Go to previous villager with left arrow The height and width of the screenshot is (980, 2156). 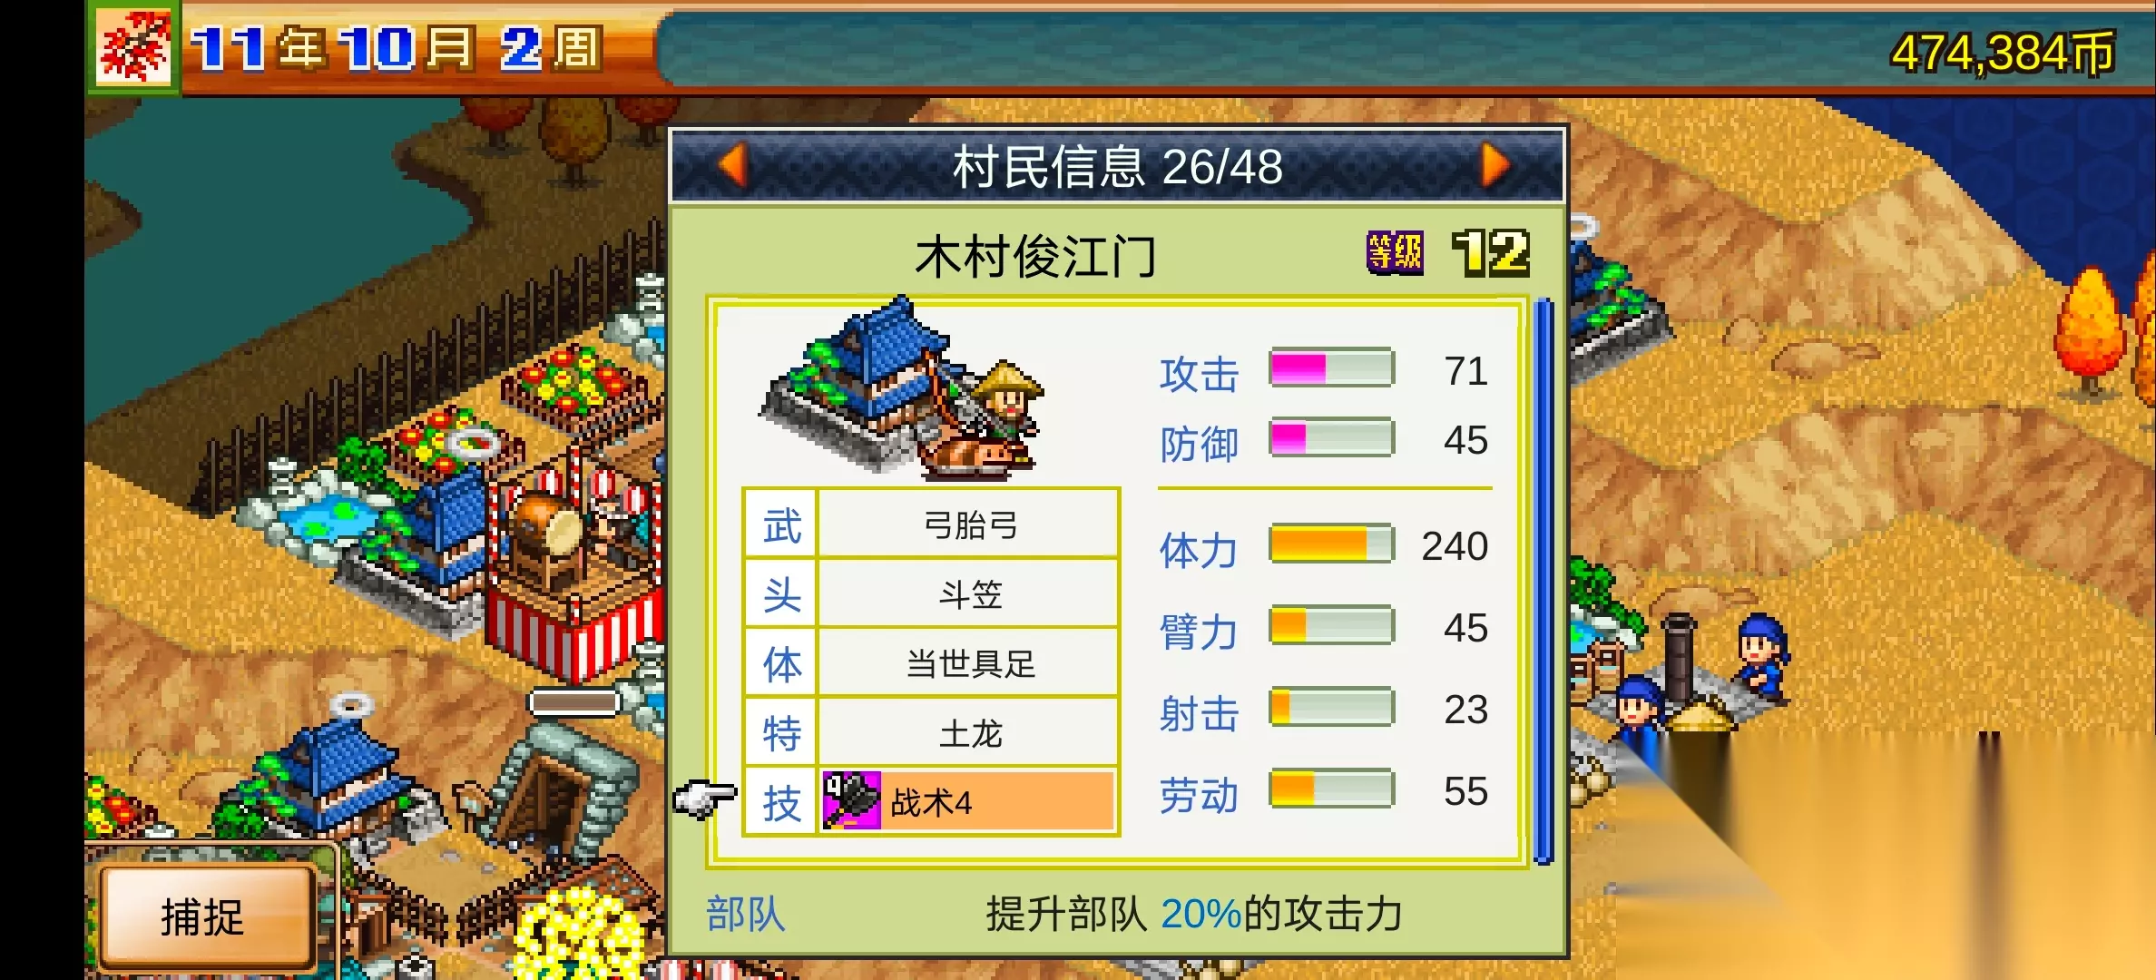(732, 166)
